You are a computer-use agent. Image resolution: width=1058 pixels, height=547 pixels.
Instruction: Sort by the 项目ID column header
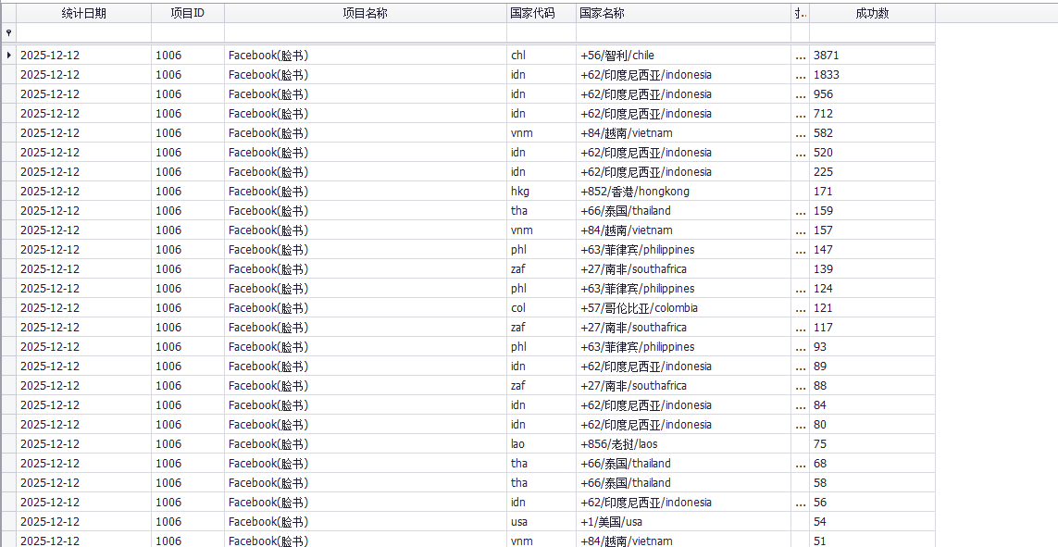188,13
